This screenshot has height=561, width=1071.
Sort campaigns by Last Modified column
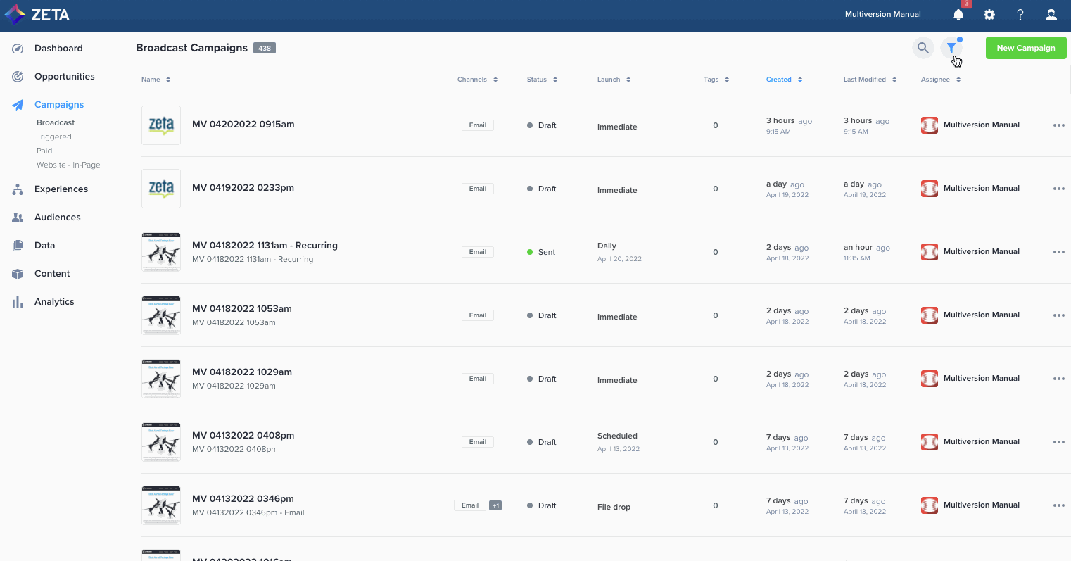870,80
